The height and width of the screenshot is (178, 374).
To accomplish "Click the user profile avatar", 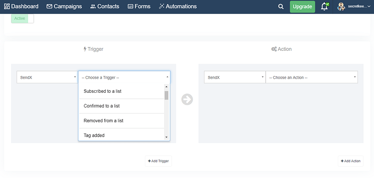I will pos(341,7).
